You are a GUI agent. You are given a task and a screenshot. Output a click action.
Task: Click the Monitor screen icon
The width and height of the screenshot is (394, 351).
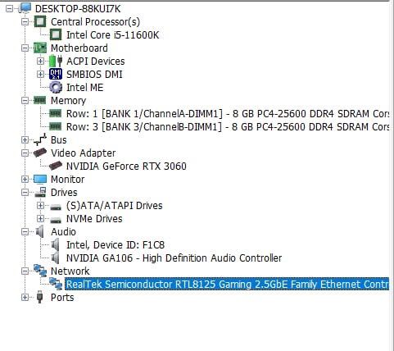[x=40, y=180]
